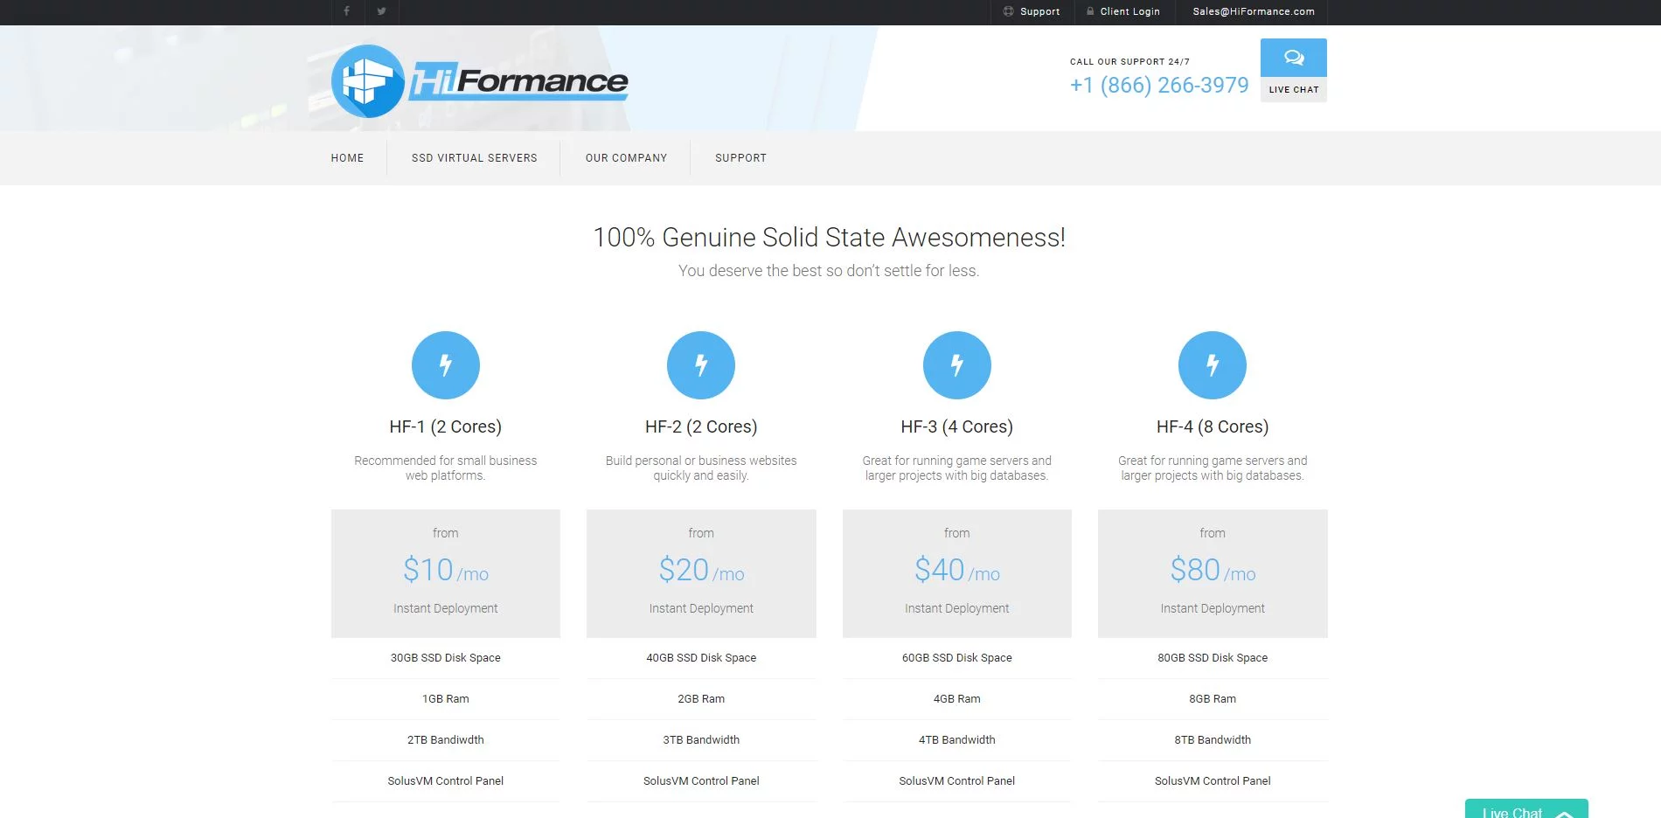Click the Support link in top bar
The image size is (1661, 818).
1039,11
